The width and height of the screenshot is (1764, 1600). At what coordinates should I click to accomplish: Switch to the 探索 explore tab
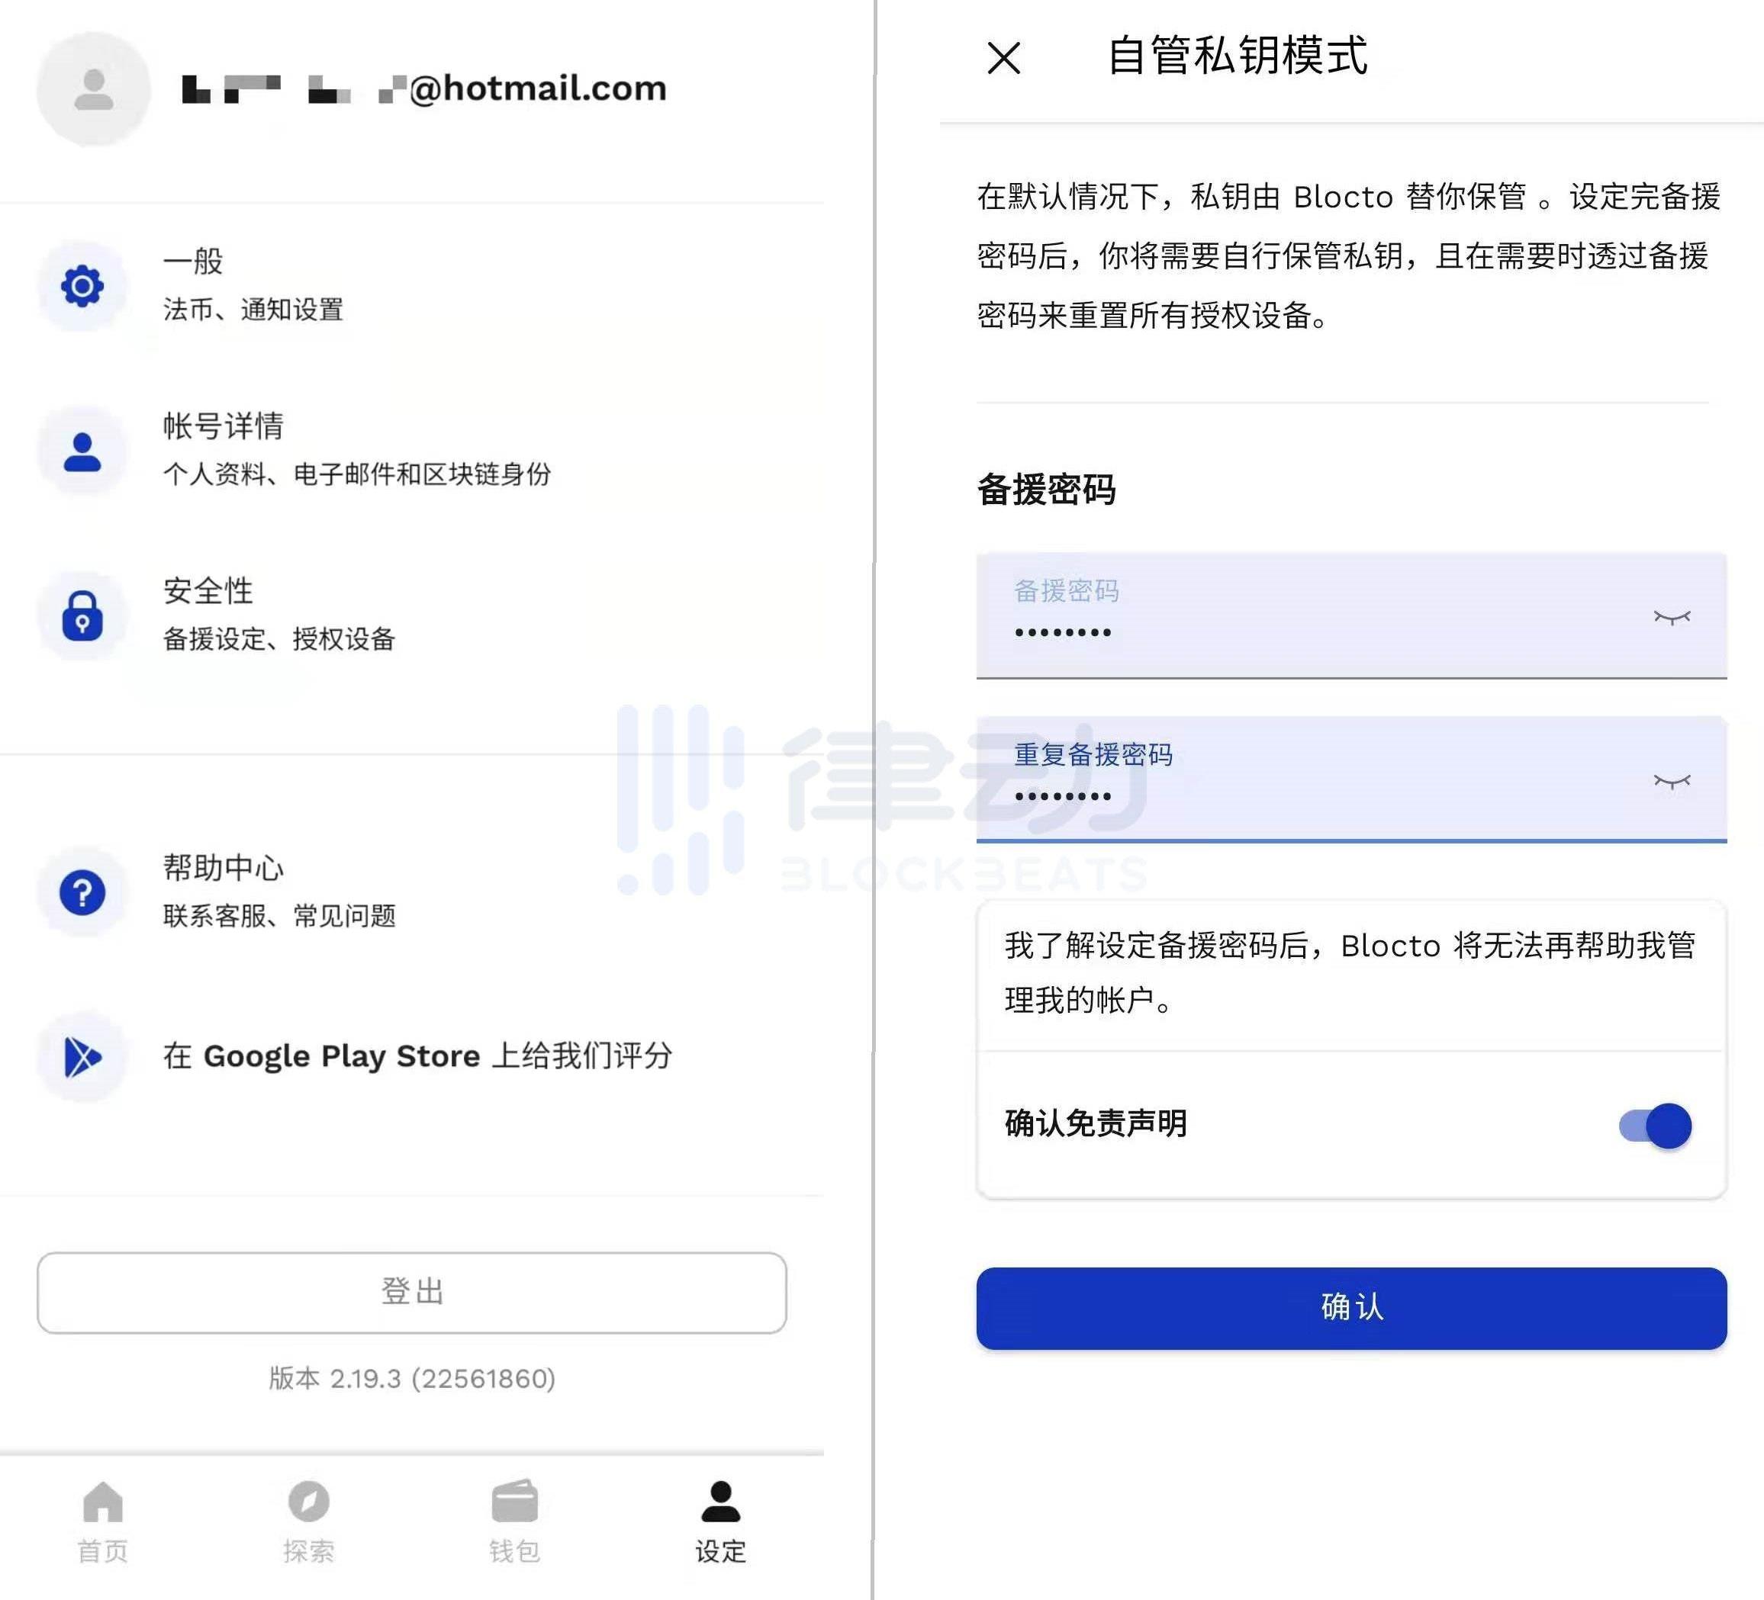[309, 1521]
